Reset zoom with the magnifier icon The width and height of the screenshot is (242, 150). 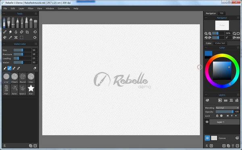(234, 33)
